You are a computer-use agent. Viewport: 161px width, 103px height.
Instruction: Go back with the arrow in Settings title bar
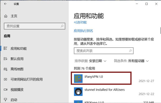tap(5, 4)
